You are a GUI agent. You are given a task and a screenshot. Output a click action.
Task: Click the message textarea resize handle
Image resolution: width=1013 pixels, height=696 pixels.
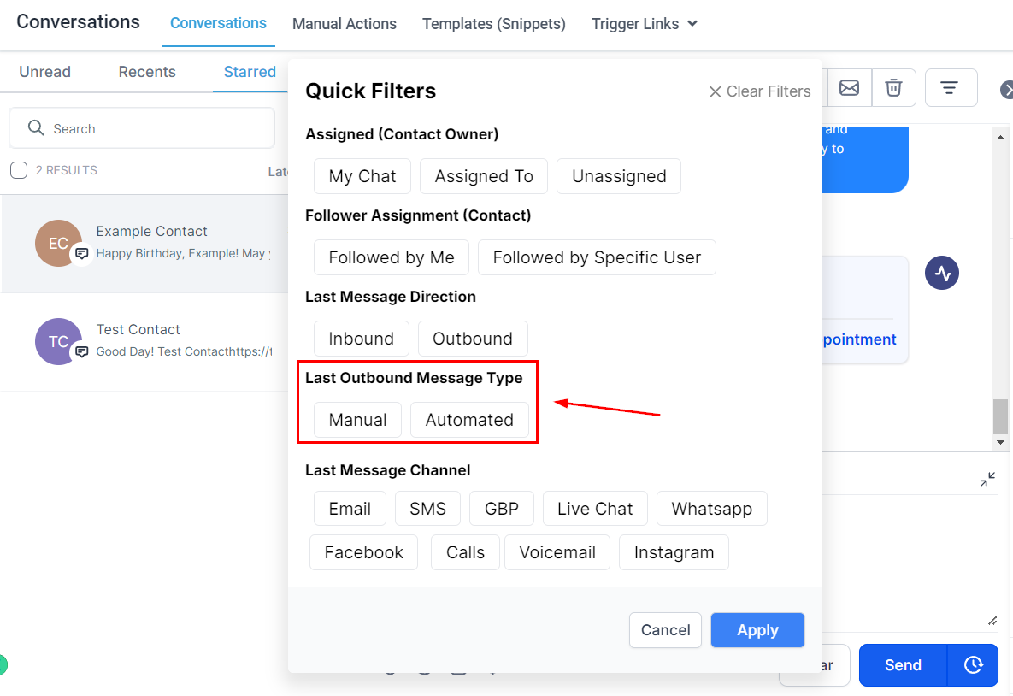click(x=992, y=621)
